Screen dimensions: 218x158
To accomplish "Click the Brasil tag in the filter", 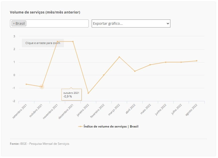I will click(19, 23).
